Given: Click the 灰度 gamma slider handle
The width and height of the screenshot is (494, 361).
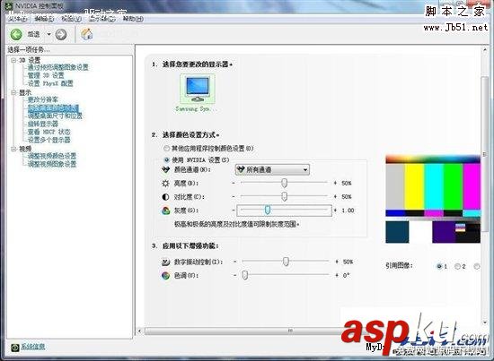Looking at the screenshot, I should tap(268, 211).
